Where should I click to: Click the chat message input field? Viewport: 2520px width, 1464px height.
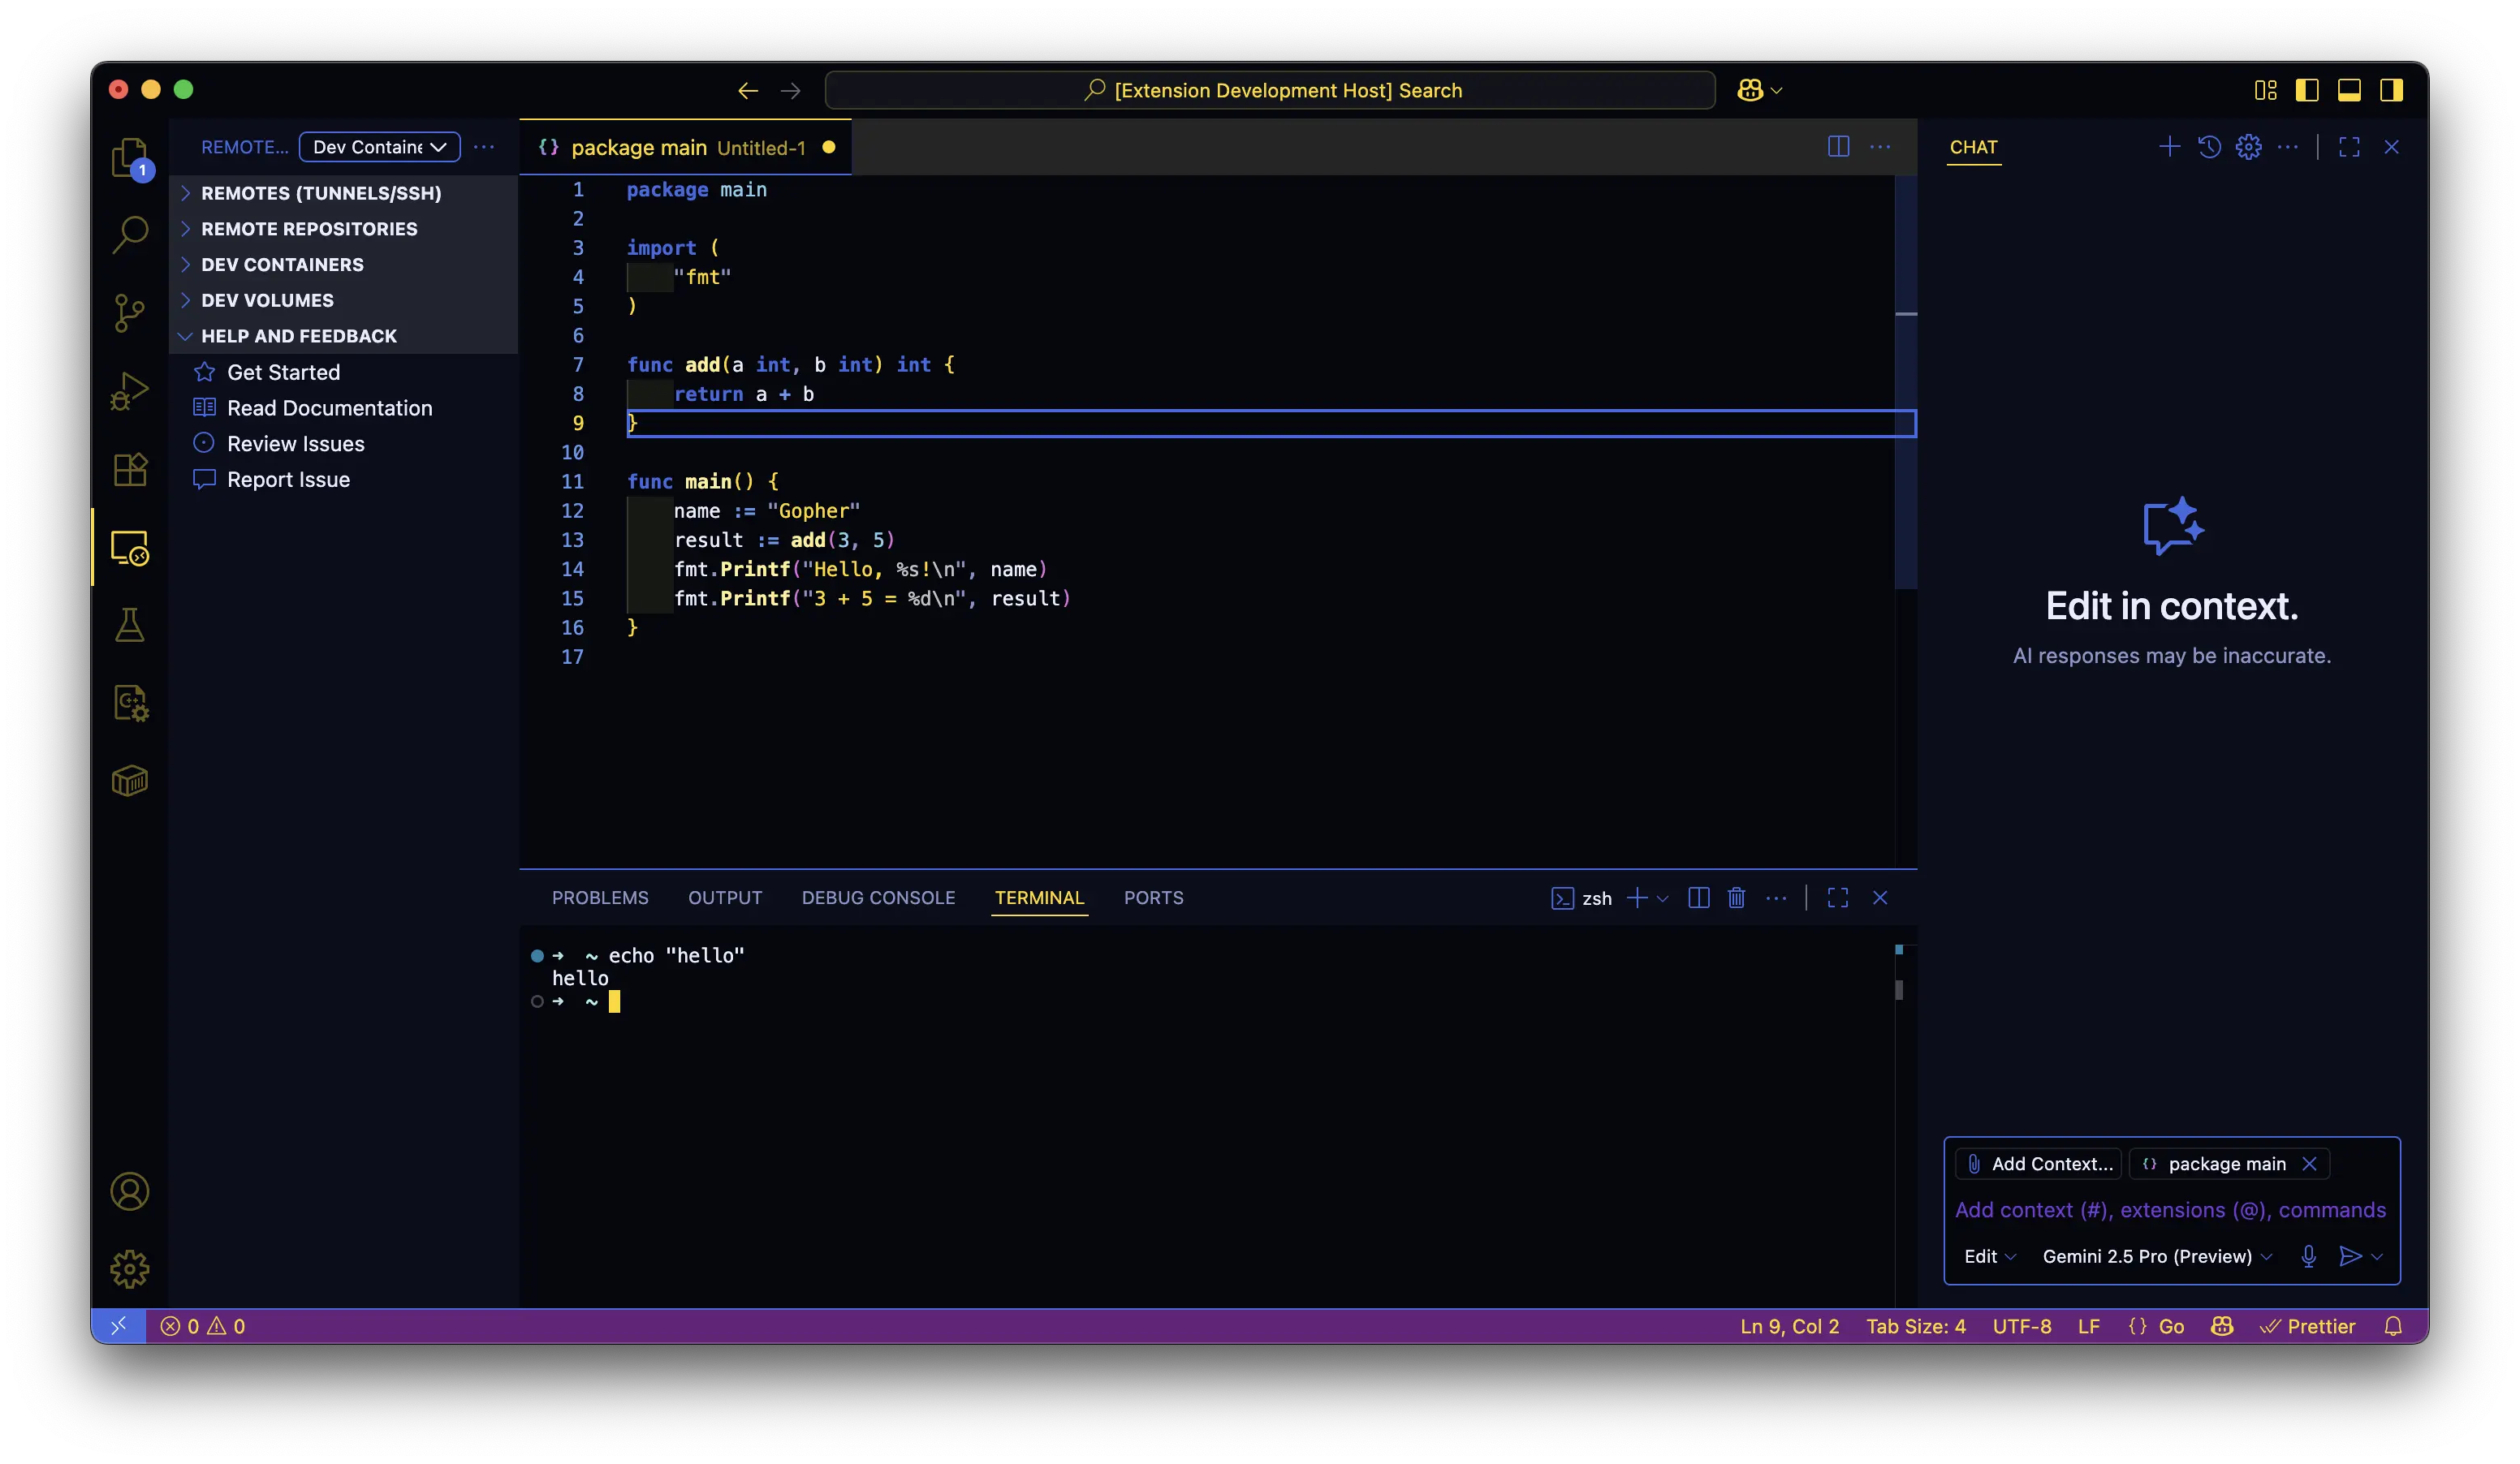[x=2170, y=1209]
